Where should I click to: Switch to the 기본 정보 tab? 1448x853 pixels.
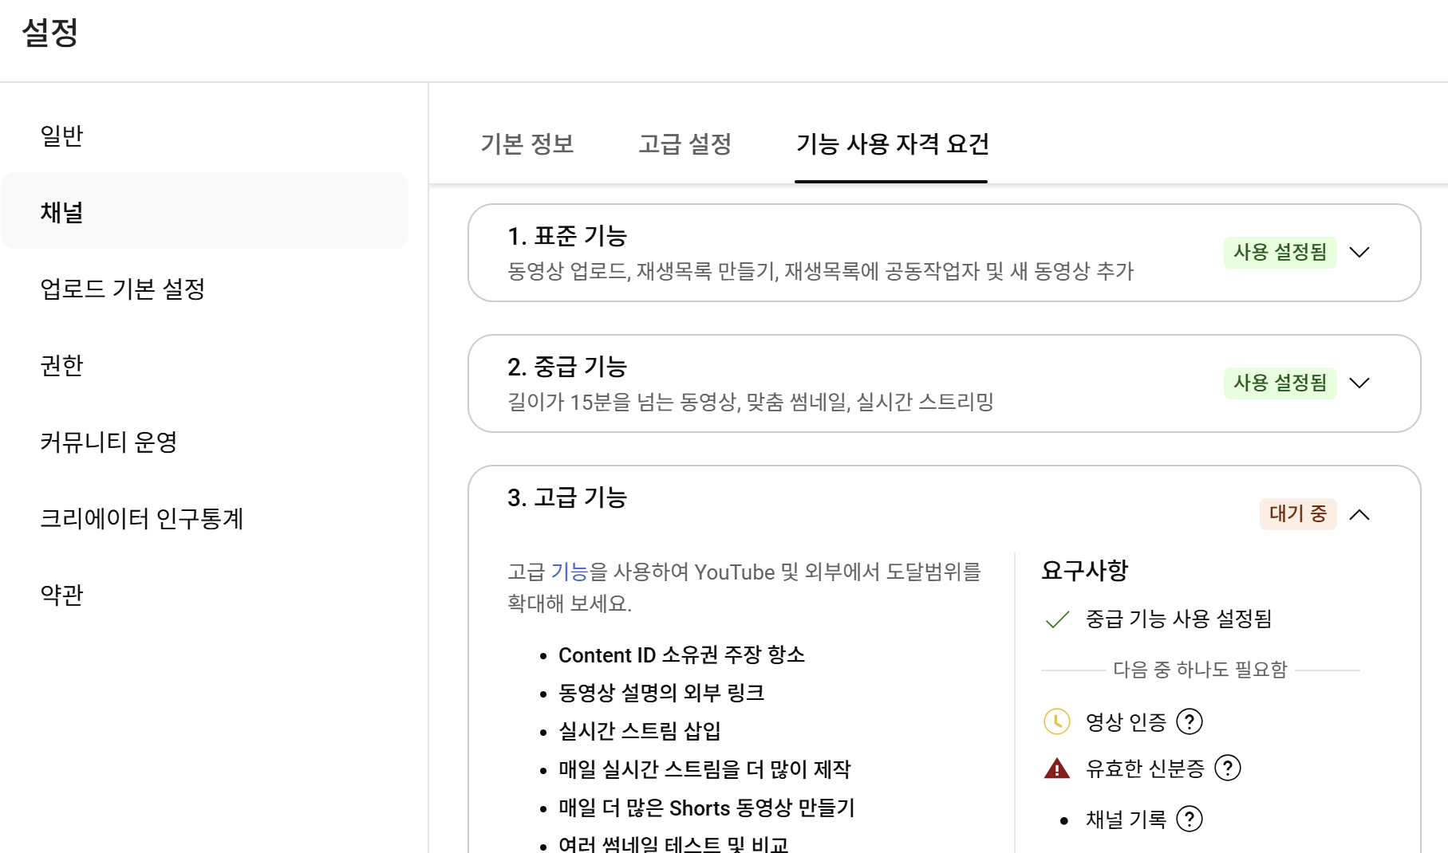coord(527,143)
